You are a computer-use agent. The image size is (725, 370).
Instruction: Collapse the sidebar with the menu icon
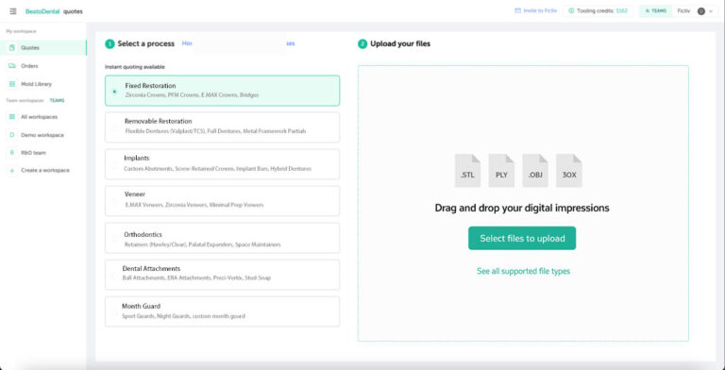pyautogui.click(x=13, y=11)
